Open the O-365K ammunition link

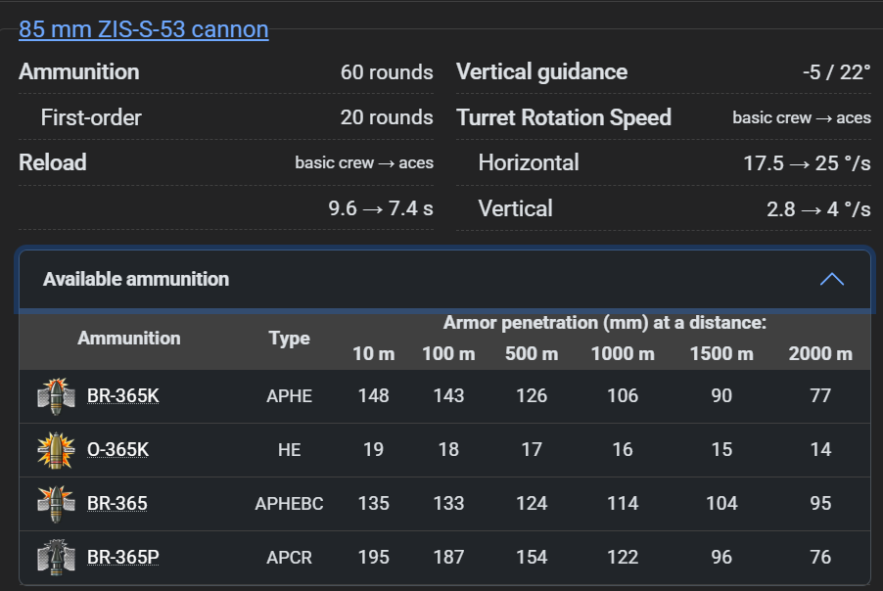coord(117,450)
